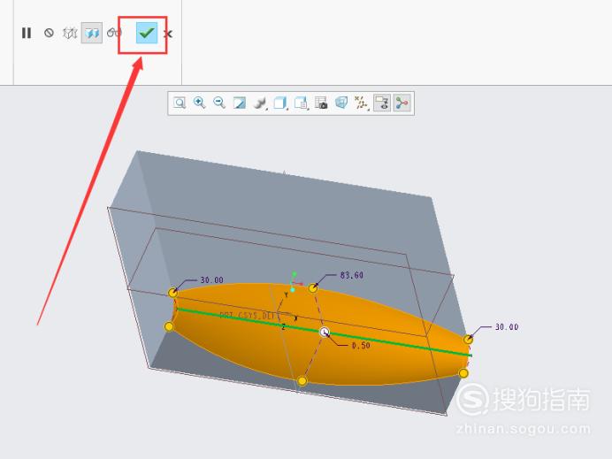Toggle Annotation Display button
The image size is (612, 459).
[382, 103]
